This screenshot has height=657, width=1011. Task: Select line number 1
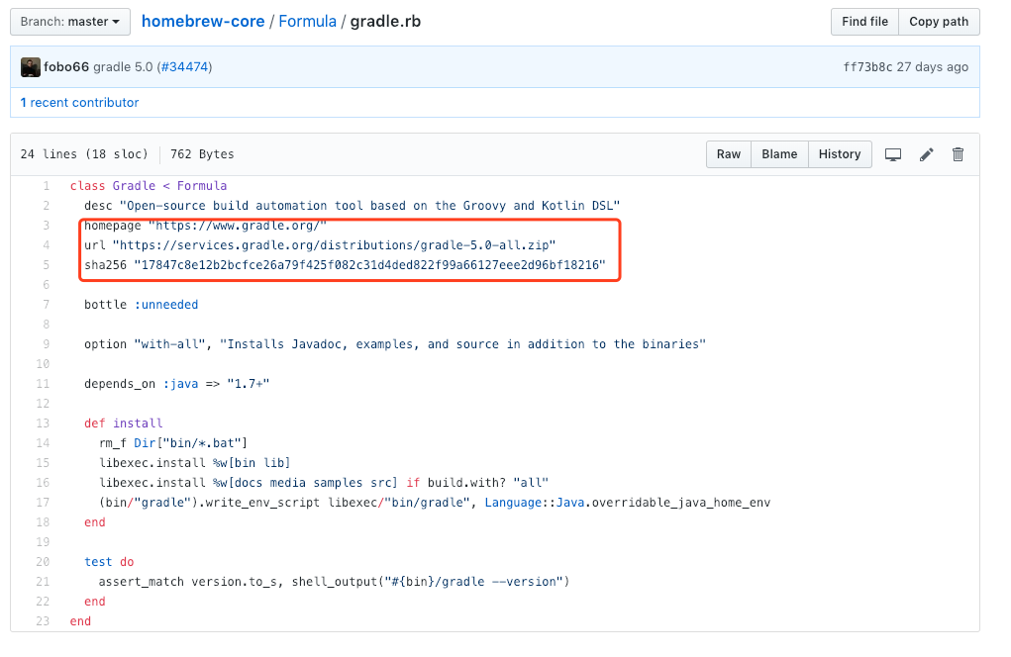tap(46, 186)
